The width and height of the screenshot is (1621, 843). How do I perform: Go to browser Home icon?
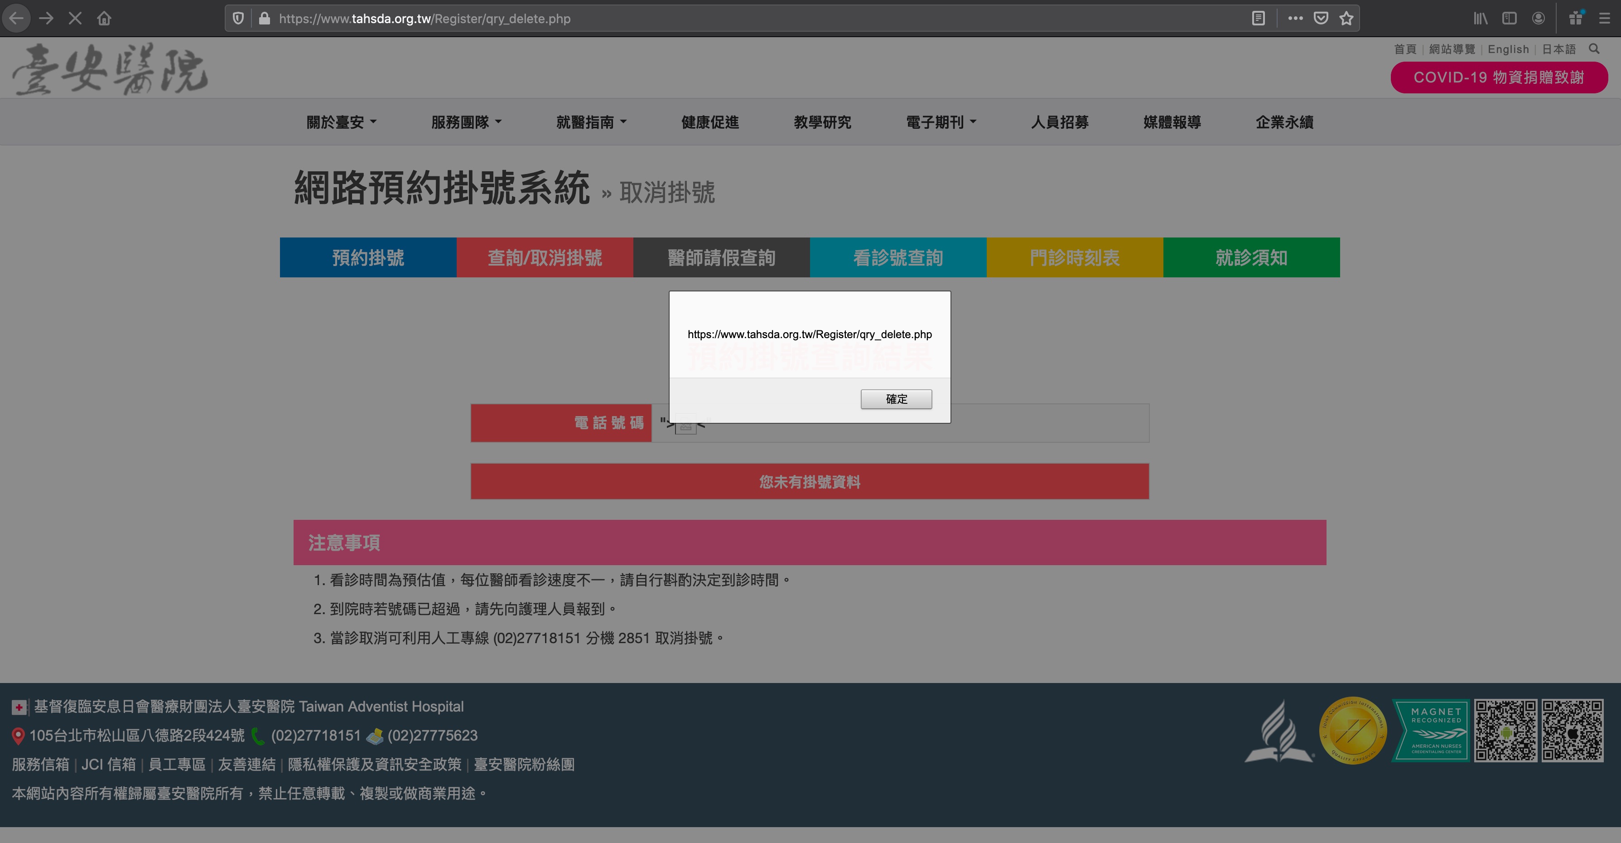pos(105,18)
